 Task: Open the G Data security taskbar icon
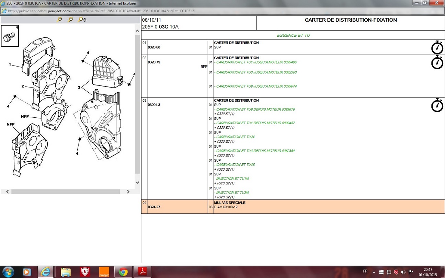coord(85,272)
